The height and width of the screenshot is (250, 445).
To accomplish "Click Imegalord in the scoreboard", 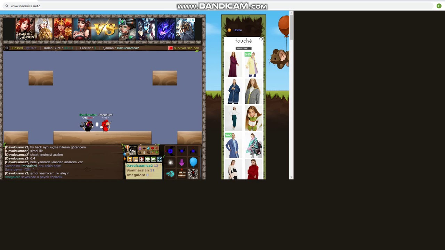I will [x=136, y=175].
